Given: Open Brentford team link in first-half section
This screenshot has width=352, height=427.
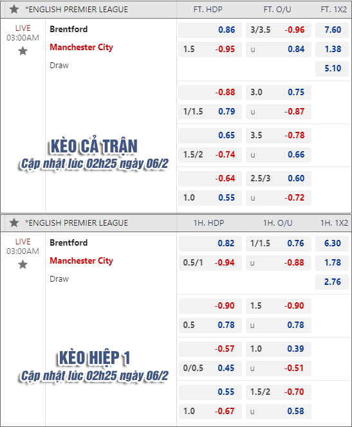Looking at the screenshot, I should 69,242.
